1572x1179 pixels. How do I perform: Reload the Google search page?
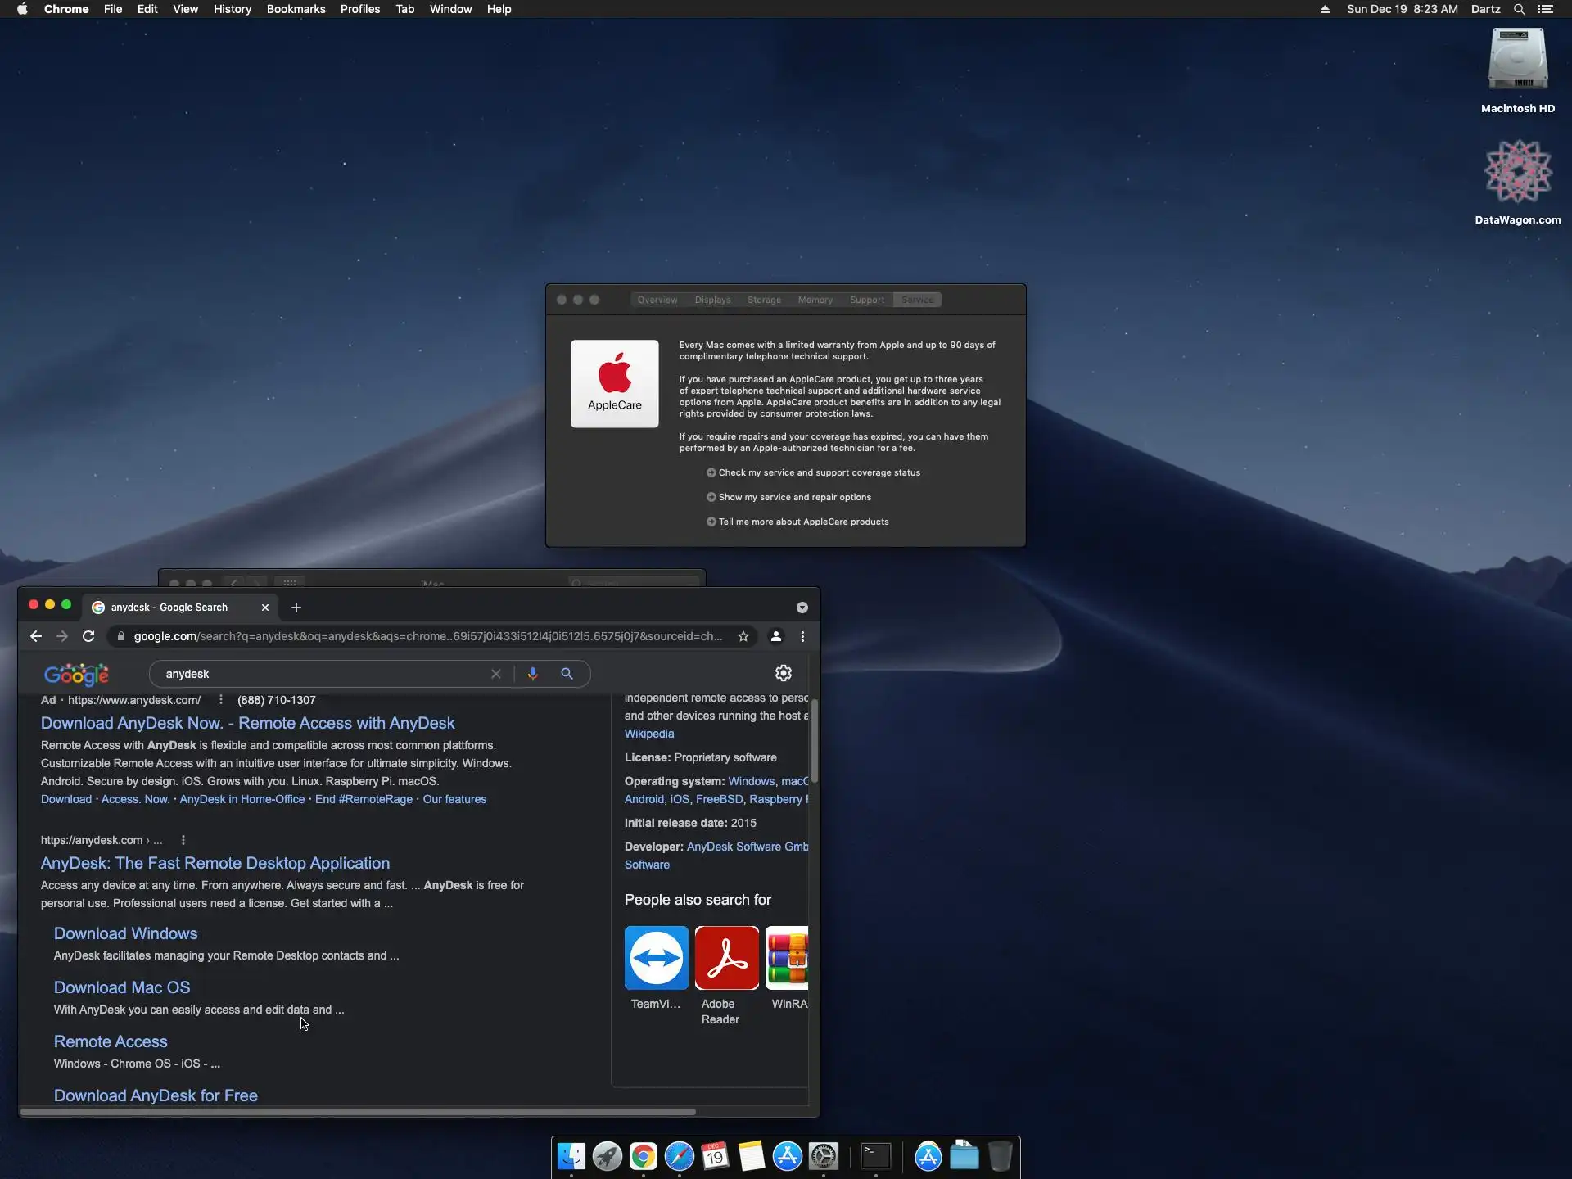pos(88,636)
